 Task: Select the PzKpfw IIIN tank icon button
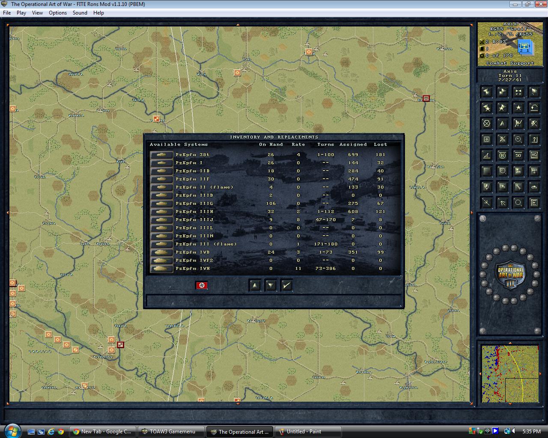click(161, 236)
